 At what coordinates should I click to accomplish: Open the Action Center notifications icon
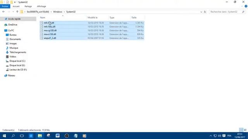(x=224, y=136)
